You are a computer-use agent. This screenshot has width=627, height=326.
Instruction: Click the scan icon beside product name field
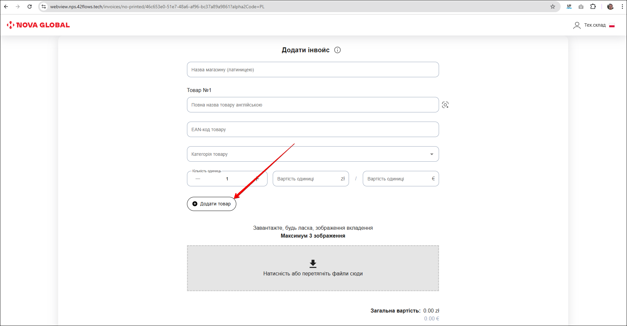point(445,105)
